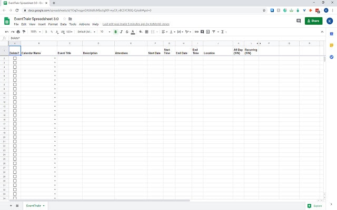Click the Move to folder icon
This screenshot has width=337, height=210.
point(70,19)
